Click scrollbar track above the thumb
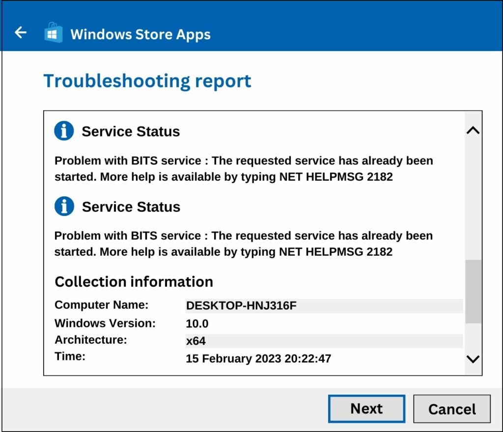Screen dimensions: 503x432 coord(473,198)
